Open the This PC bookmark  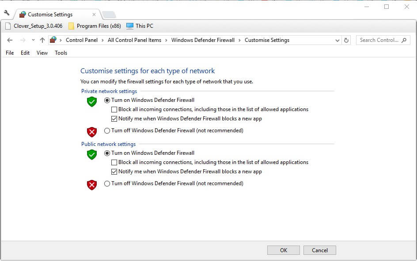pyautogui.click(x=140, y=26)
